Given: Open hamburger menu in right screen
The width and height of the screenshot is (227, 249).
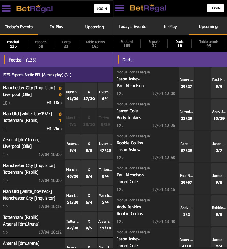Looking at the screenshot, I should point(120,8).
